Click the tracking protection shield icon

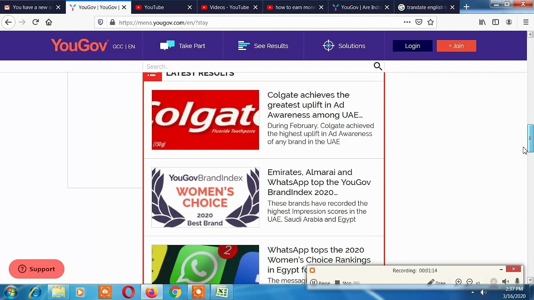(x=101, y=22)
